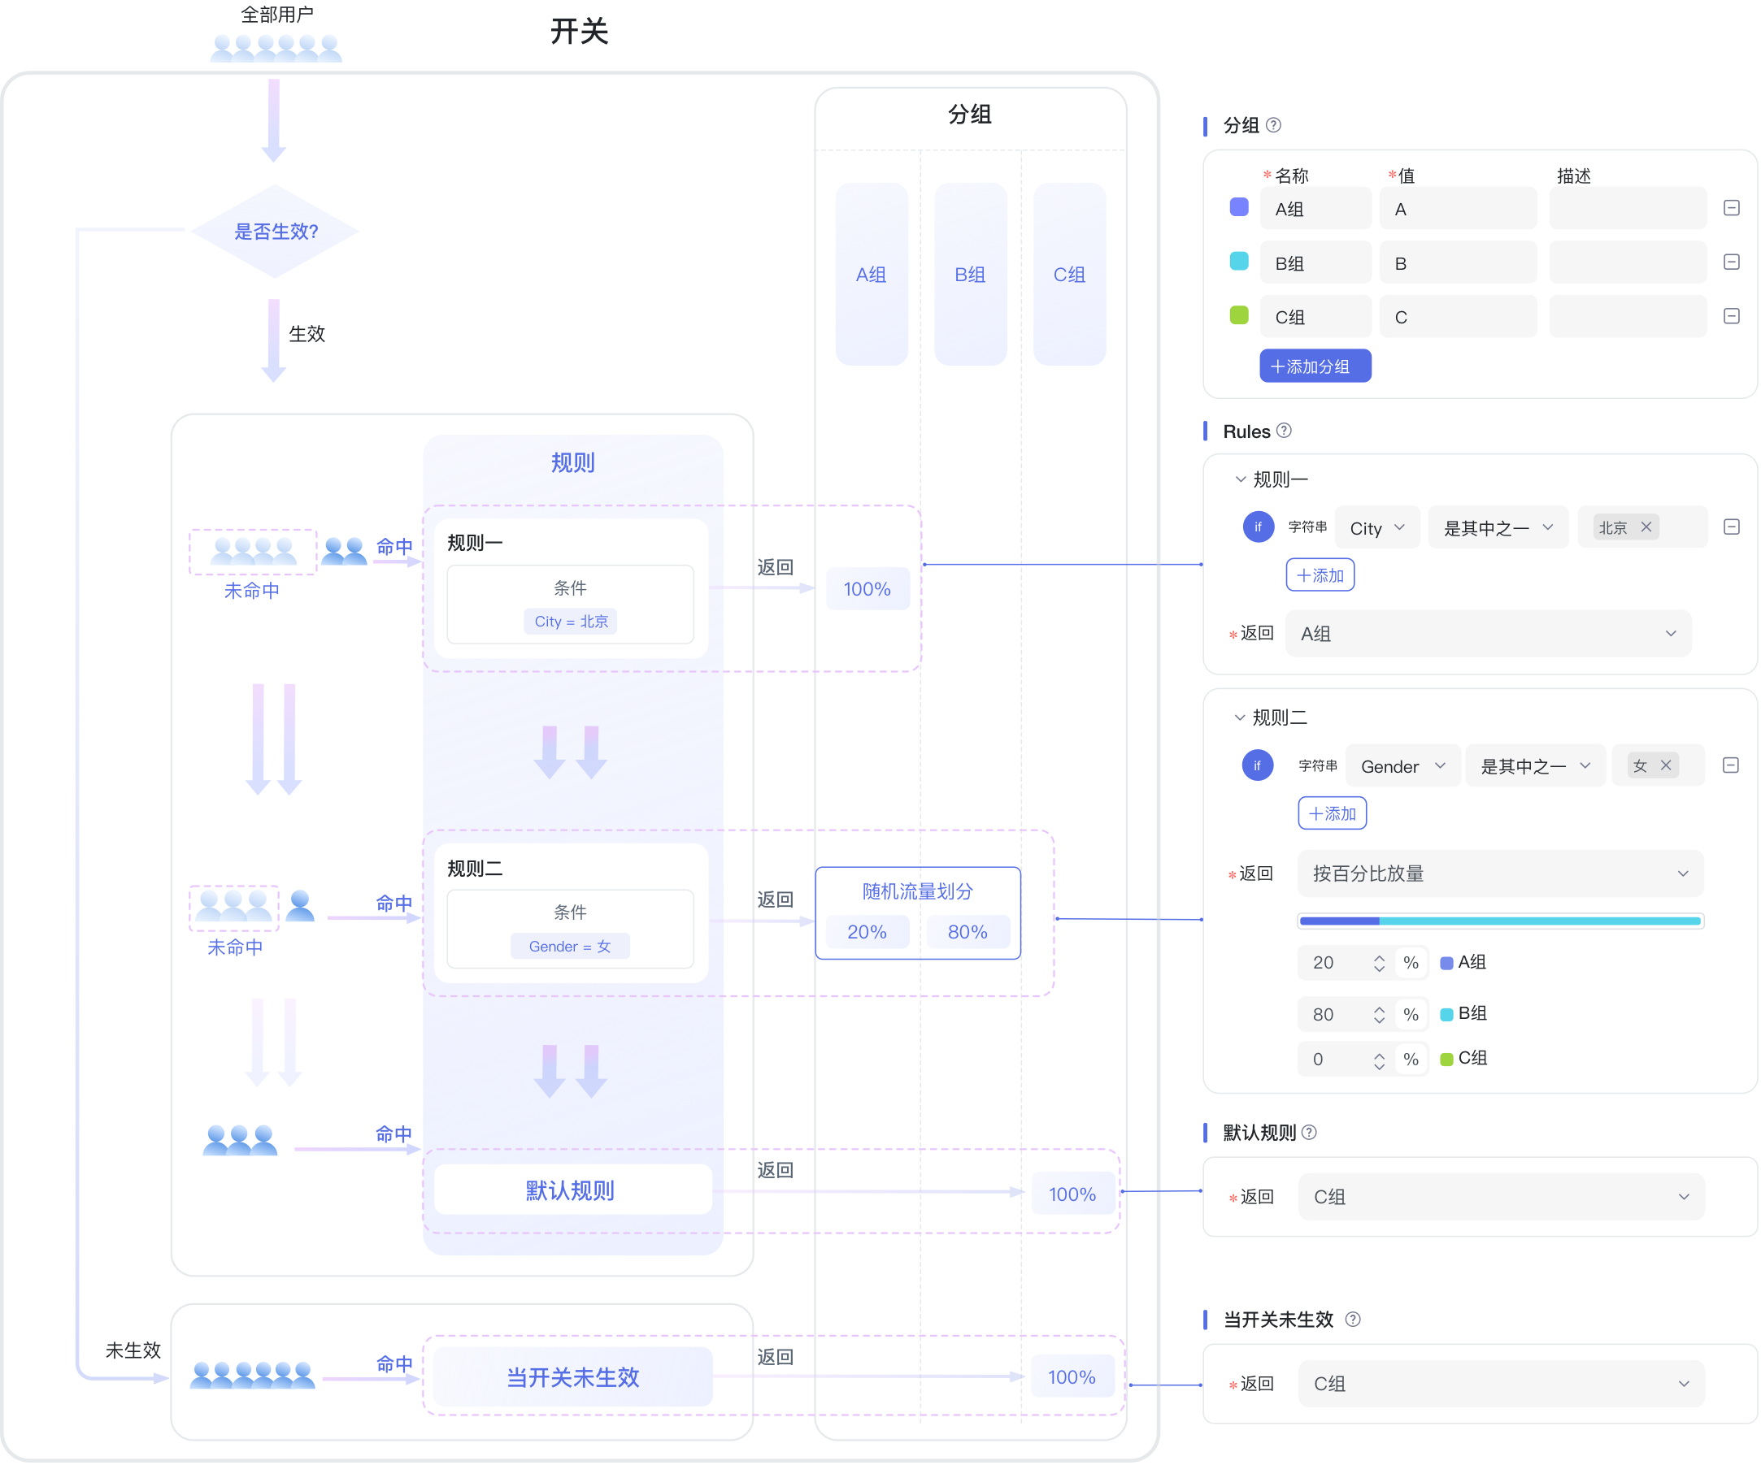This screenshot has width=1761, height=1465.
Task: Click the stepper arrows on A组 20 percent
Action: (x=1379, y=963)
